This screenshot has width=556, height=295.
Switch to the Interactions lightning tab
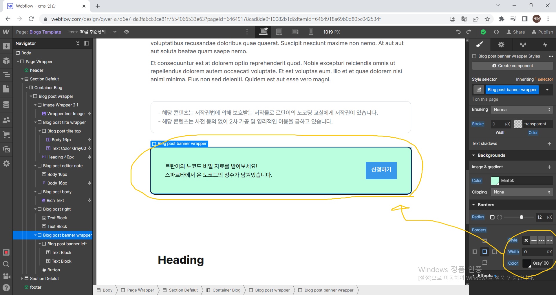(x=545, y=45)
